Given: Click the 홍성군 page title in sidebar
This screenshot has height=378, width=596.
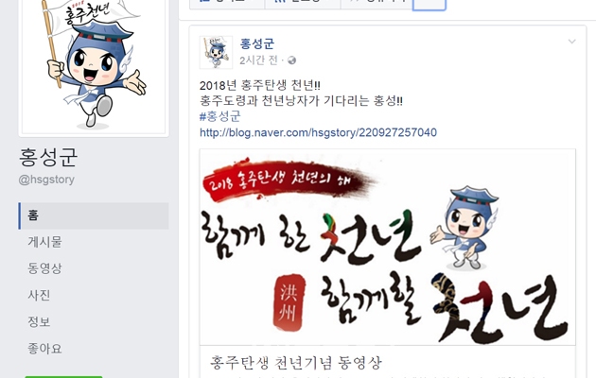Looking at the screenshot, I should (x=48, y=158).
